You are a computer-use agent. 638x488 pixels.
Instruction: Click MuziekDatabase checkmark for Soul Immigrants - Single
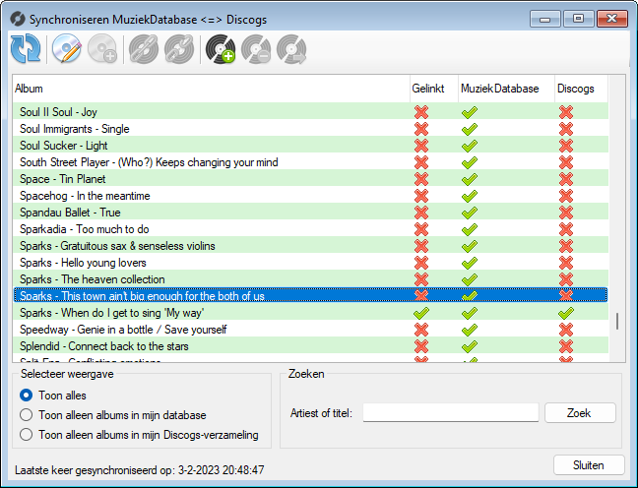469,129
